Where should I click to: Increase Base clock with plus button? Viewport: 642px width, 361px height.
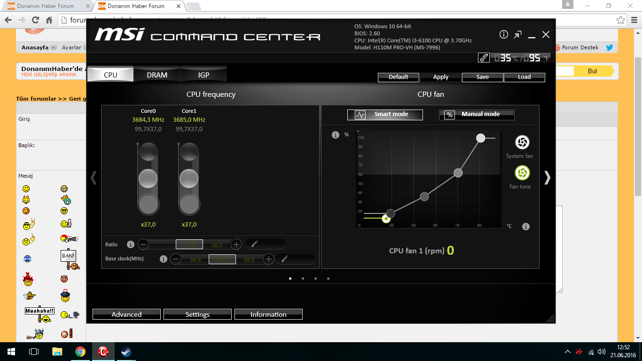click(x=269, y=259)
